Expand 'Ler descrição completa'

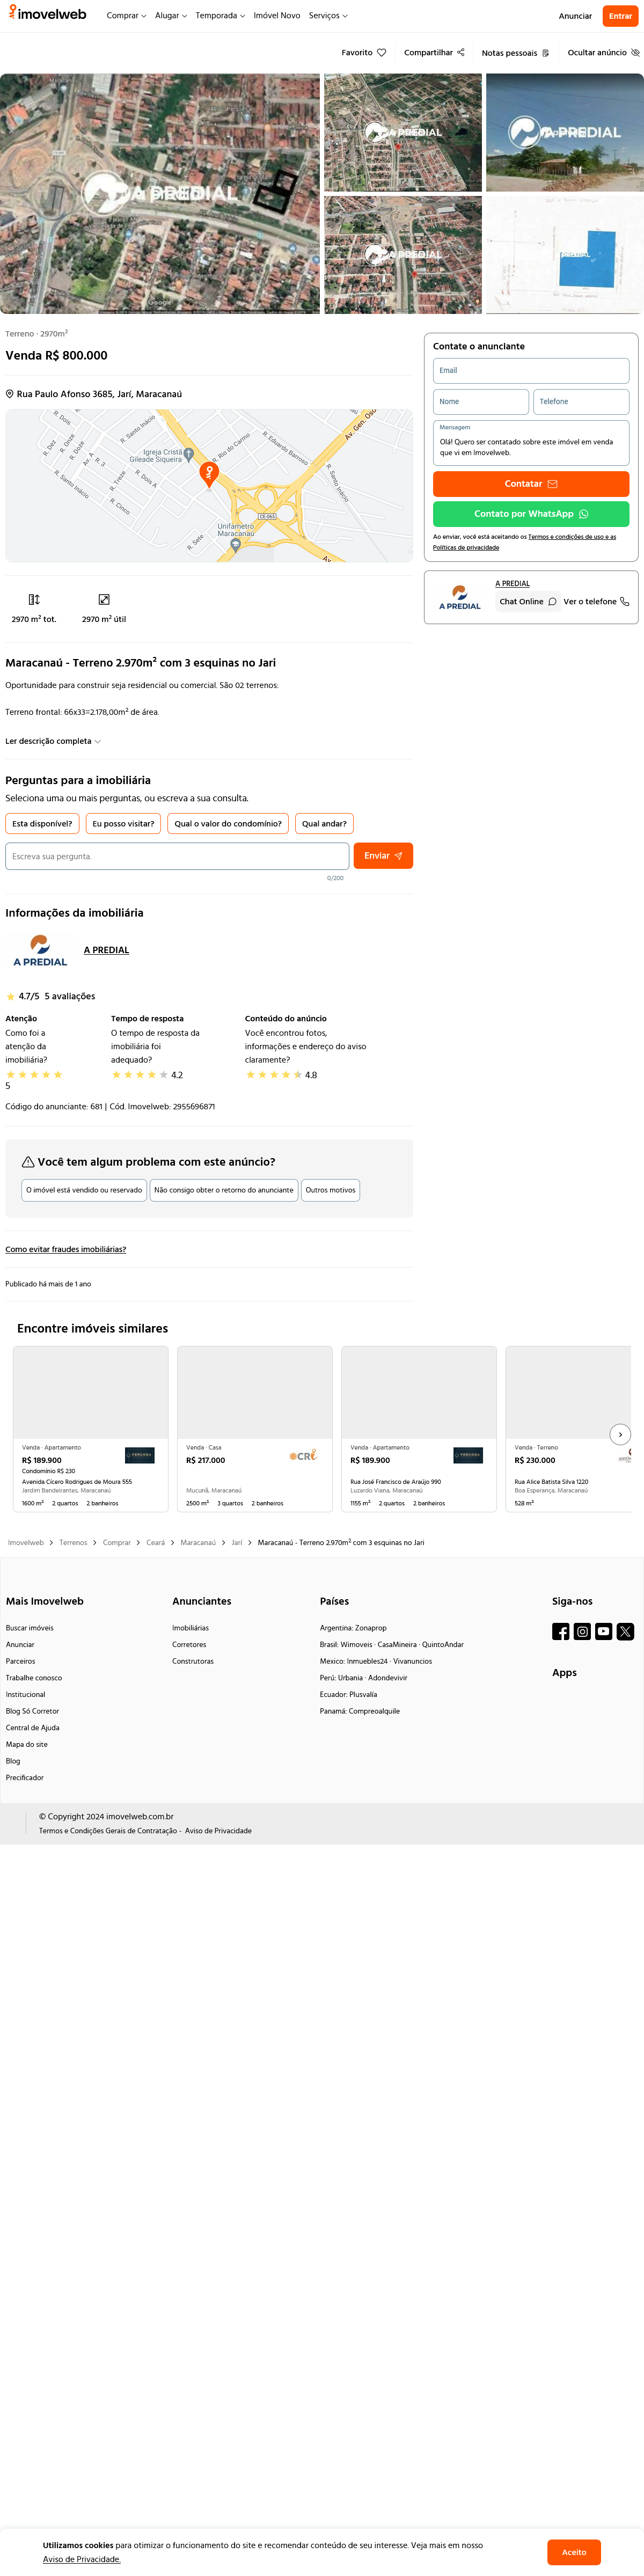(x=53, y=741)
